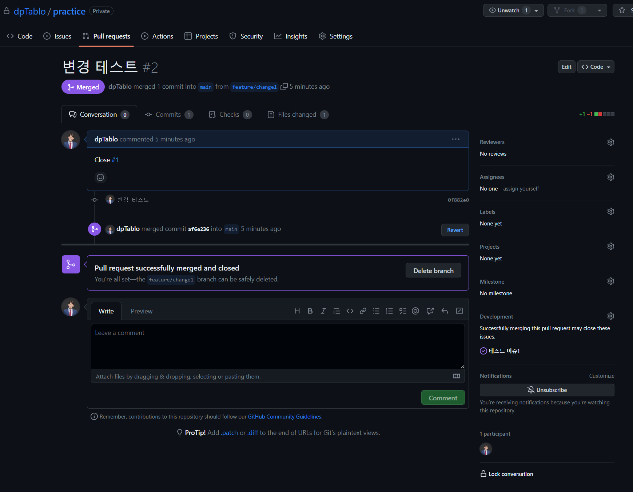Click assign yourself link
633x492 pixels.
[521, 189]
